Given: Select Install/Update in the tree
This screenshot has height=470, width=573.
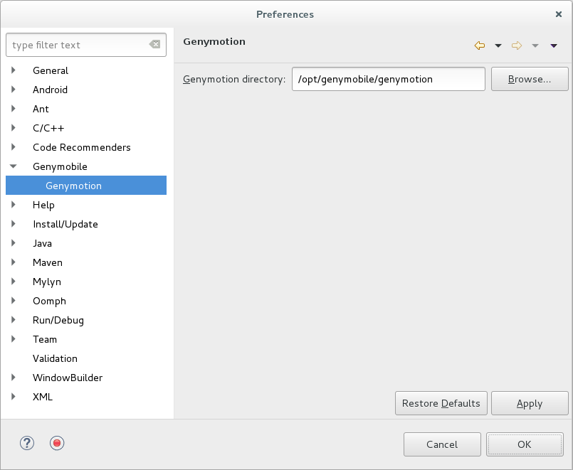Looking at the screenshot, I should [65, 224].
